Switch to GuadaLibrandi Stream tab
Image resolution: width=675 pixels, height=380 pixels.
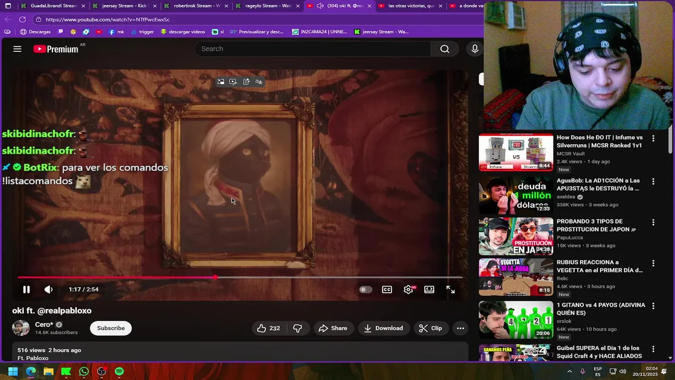53,6
